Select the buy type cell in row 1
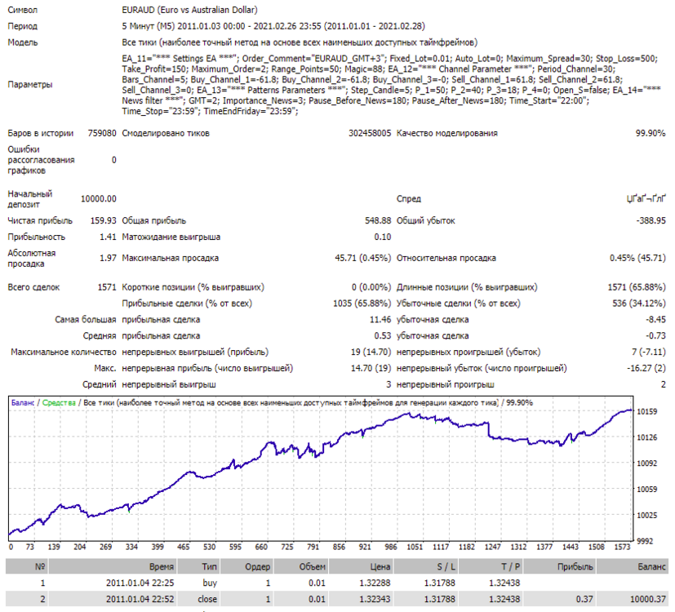Image resolution: width=675 pixels, height=612 pixels. [x=210, y=583]
